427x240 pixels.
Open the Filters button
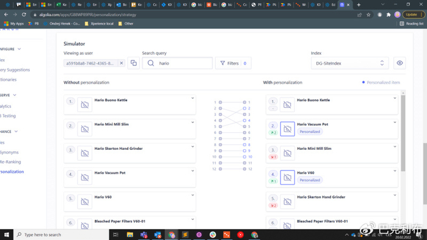pyautogui.click(x=233, y=63)
